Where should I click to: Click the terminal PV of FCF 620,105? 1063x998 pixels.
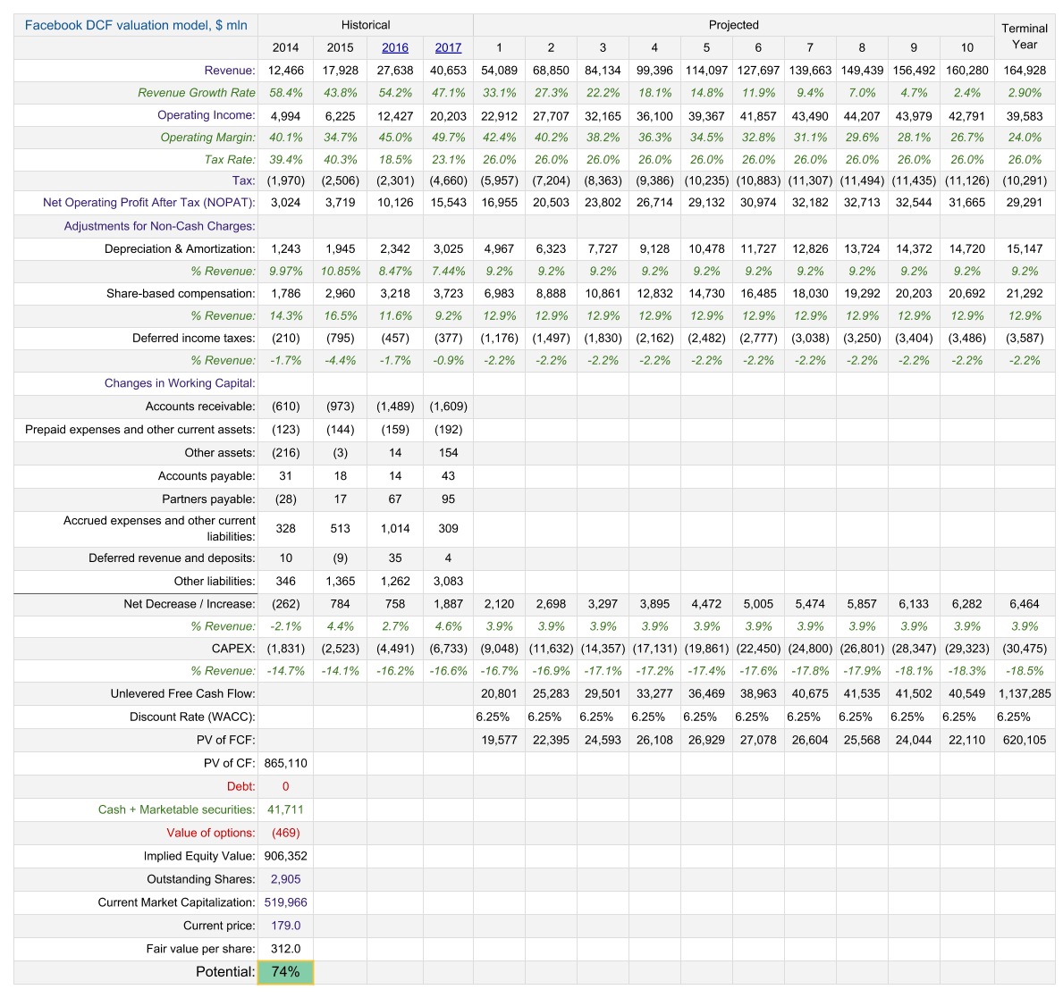(1025, 740)
